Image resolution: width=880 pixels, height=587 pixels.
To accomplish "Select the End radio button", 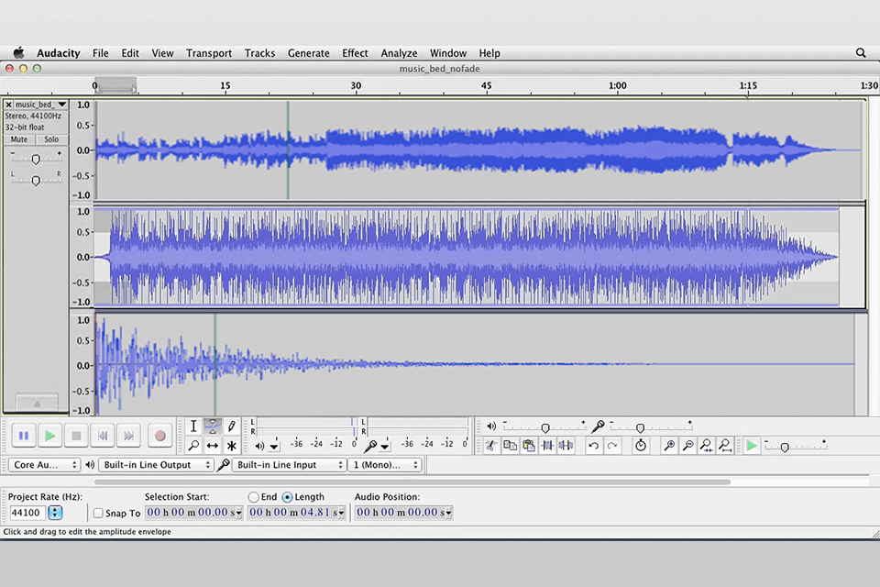I will coord(254,497).
